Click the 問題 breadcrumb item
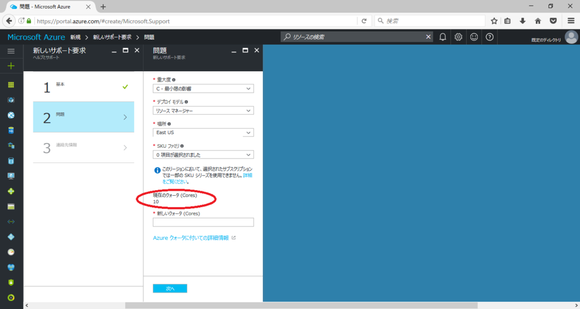The width and height of the screenshot is (580, 309). (149, 37)
